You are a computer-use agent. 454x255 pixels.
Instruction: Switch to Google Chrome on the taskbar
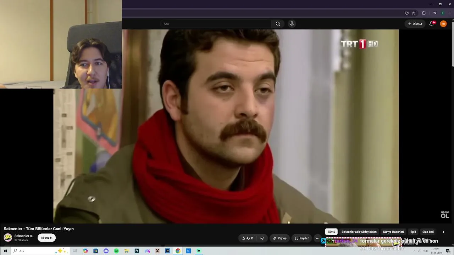click(178, 251)
